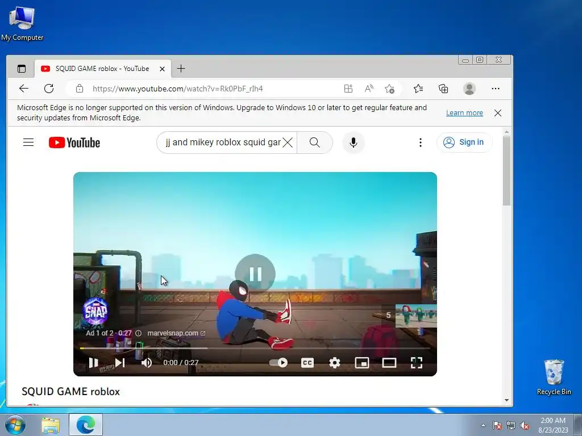Screen dimensions: 582x436
Task: Click the page vertical scrollbar thumb
Action: [506, 170]
